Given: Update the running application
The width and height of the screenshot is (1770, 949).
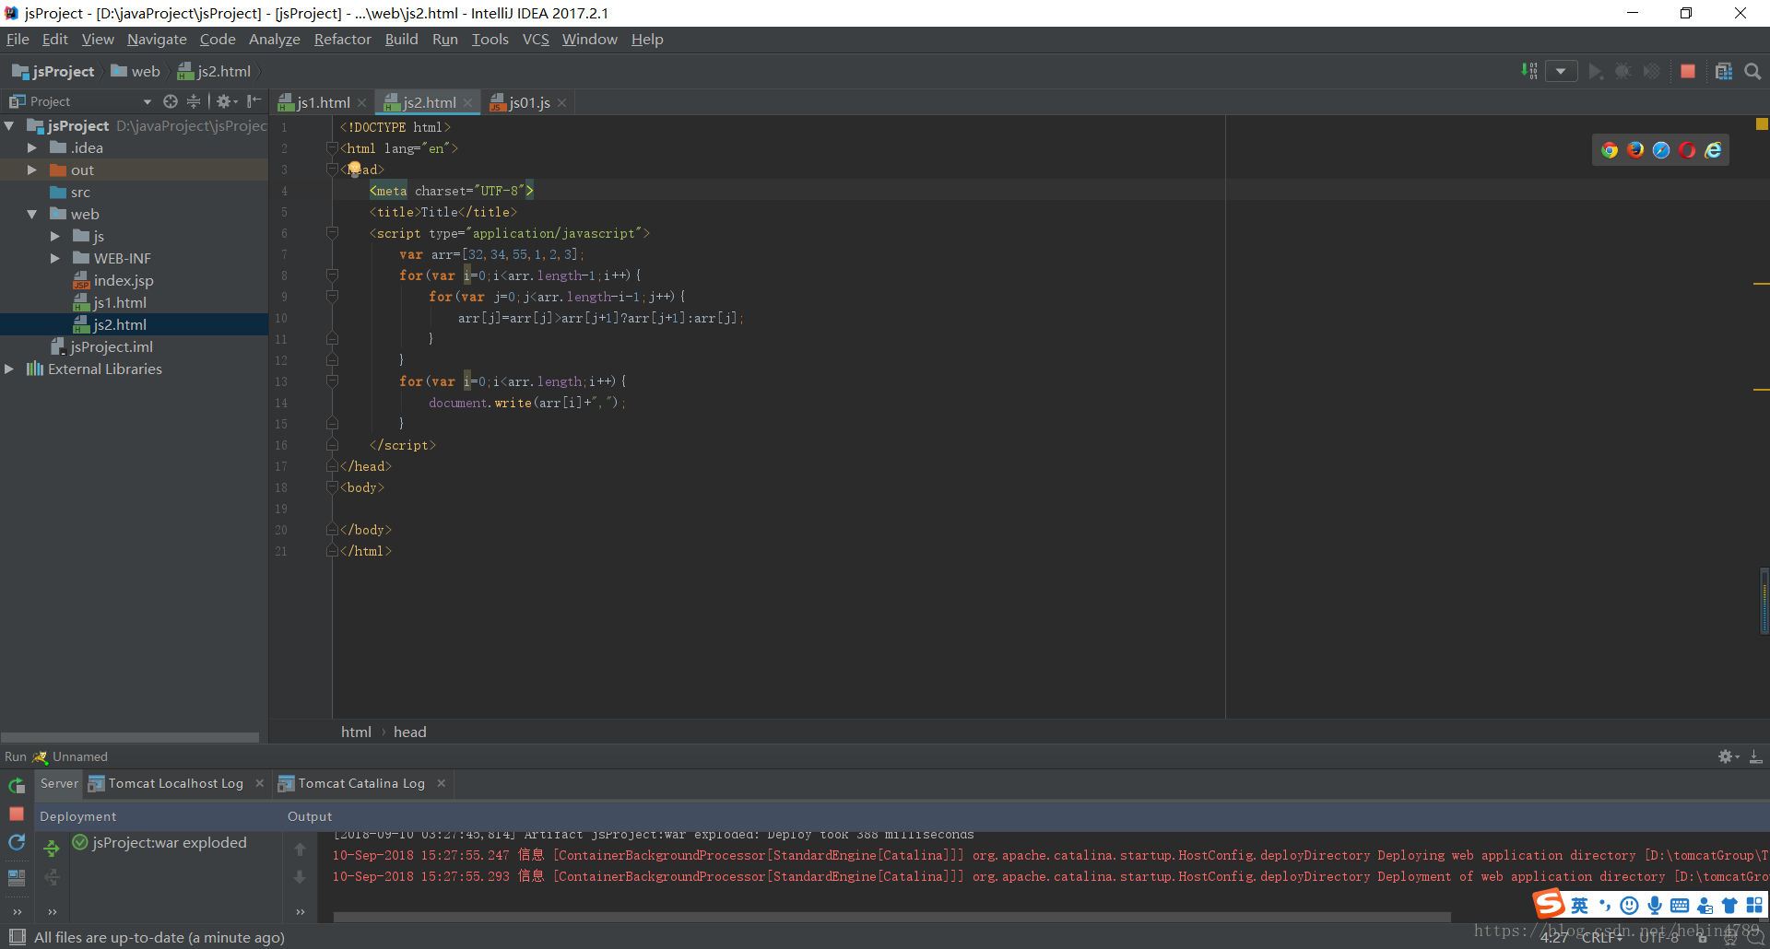Looking at the screenshot, I should [x=17, y=843].
